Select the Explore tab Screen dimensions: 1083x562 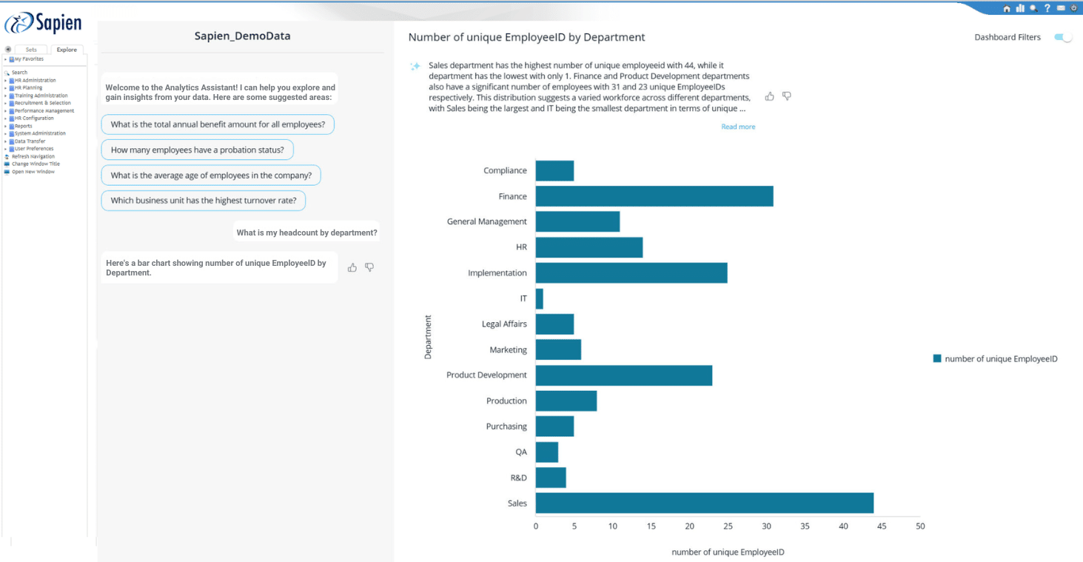67,50
